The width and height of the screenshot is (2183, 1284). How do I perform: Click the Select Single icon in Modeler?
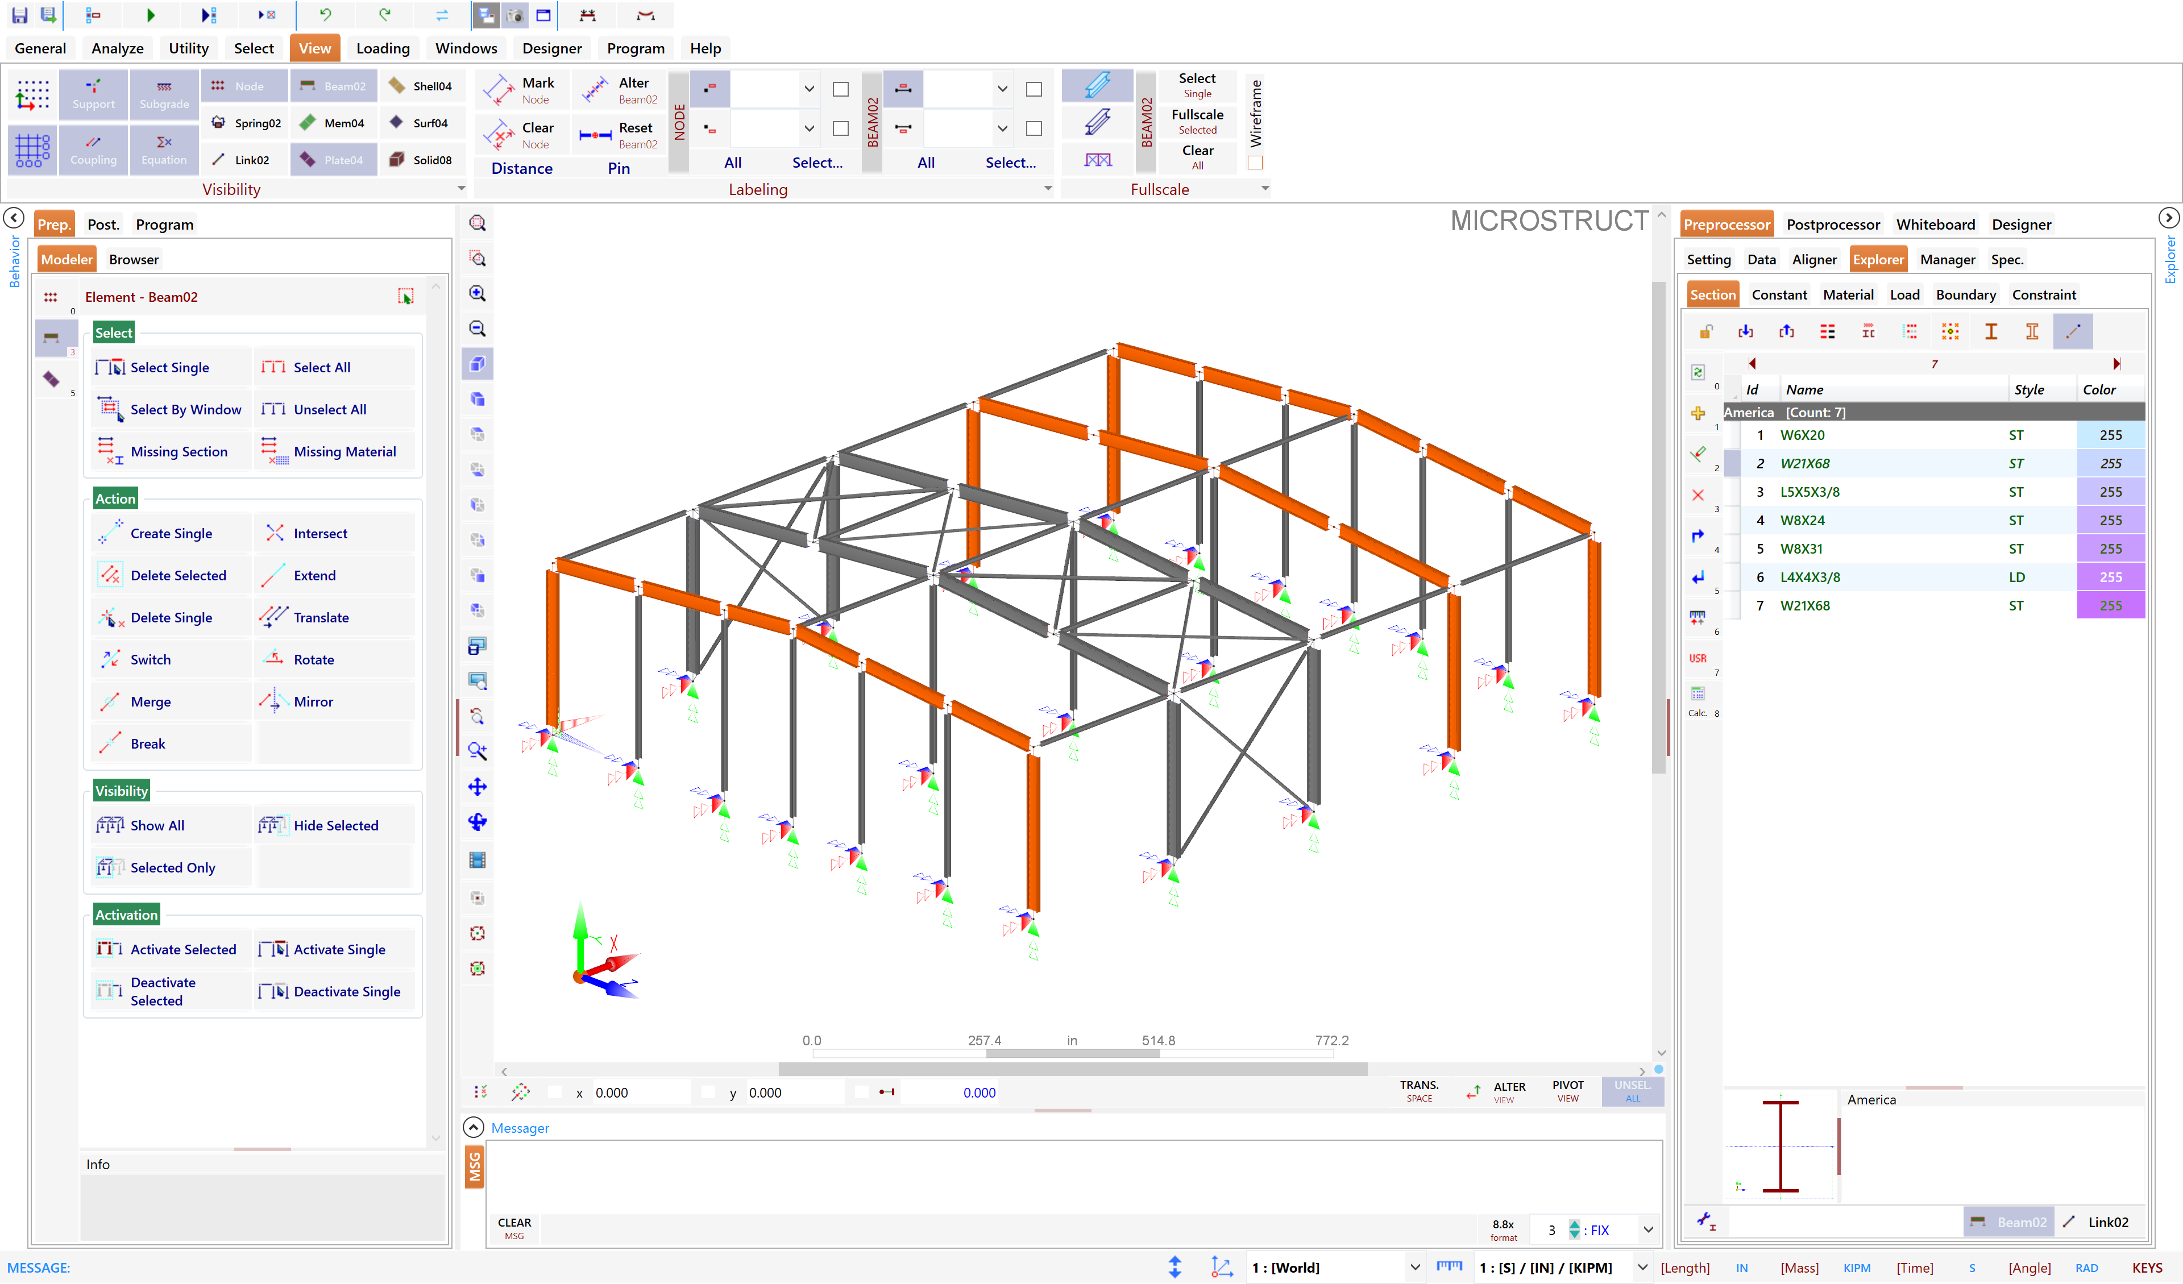(x=110, y=367)
